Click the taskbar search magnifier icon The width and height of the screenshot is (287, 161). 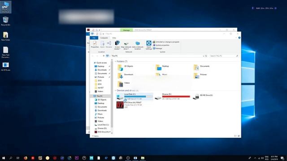pyautogui.click(x=11, y=158)
